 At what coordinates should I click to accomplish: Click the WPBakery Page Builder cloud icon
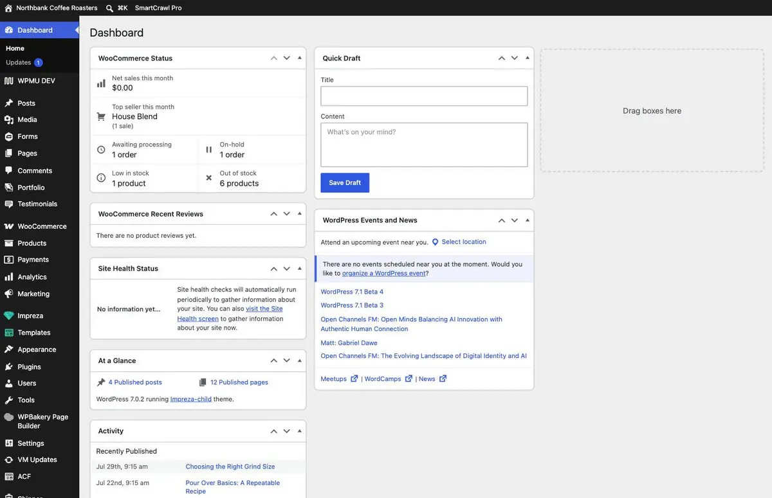(8, 417)
